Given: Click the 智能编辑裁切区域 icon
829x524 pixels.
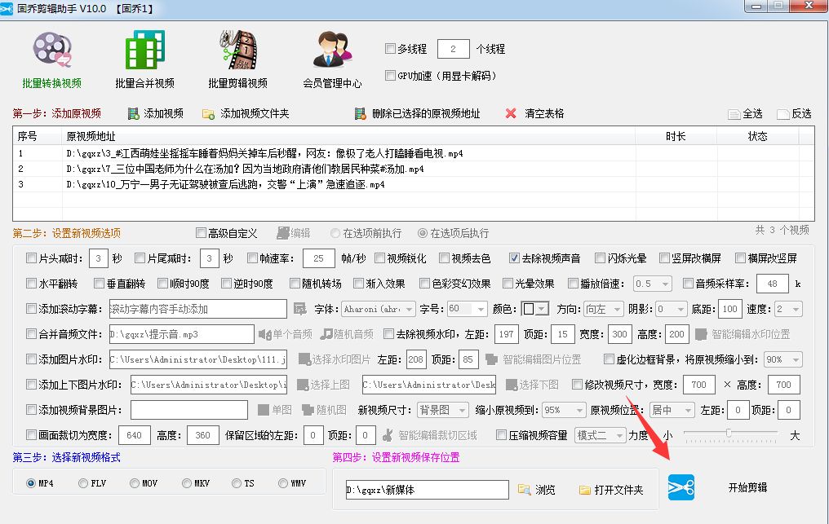Looking at the screenshot, I should pyautogui.click(x=388, y=435).
